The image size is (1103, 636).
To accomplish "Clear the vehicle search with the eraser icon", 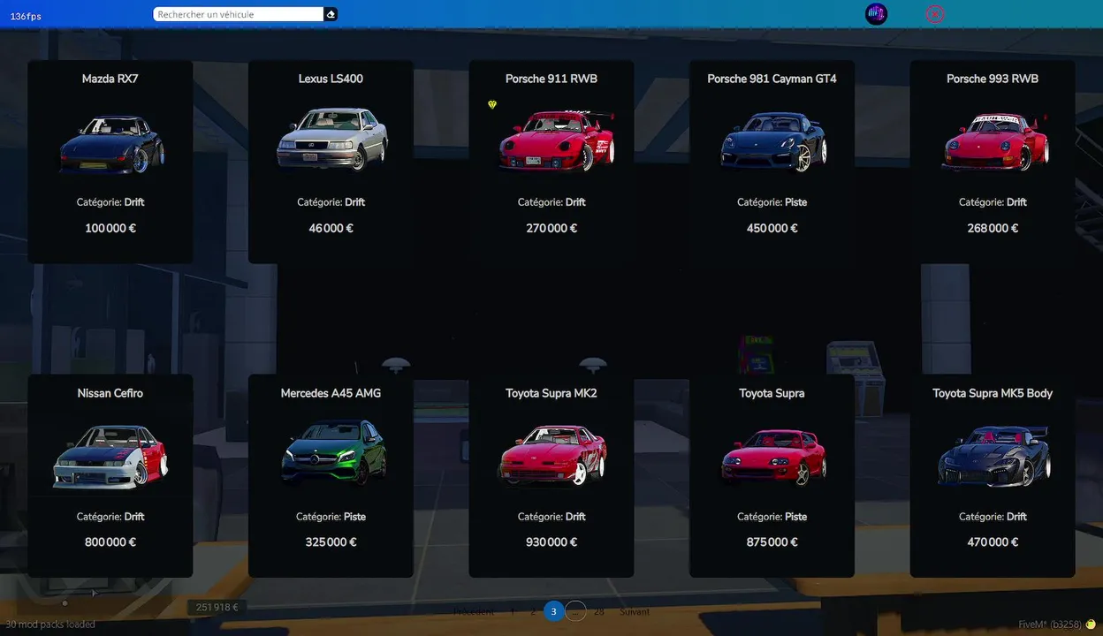I will [x=331, y=14].
